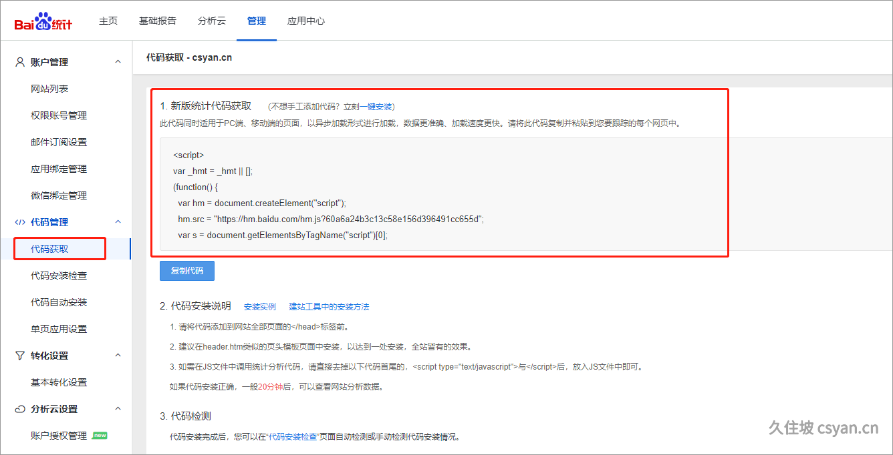Open 代码安装检查 in the sidebar
The image size is (893, 455).
[59, 276]
